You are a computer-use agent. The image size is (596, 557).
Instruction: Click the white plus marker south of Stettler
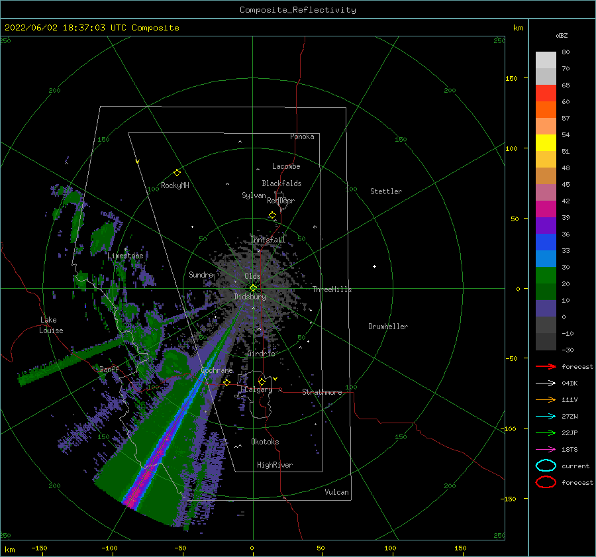pyautogui.click(x=374, y=266)
